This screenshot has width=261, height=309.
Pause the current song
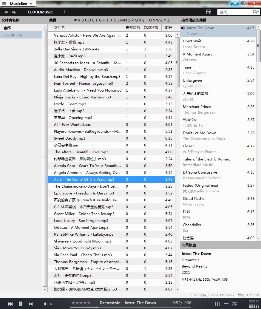pyautogui.click(x=21, y=304)
